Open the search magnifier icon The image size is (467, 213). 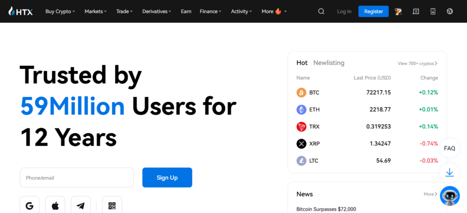[321, 11]
